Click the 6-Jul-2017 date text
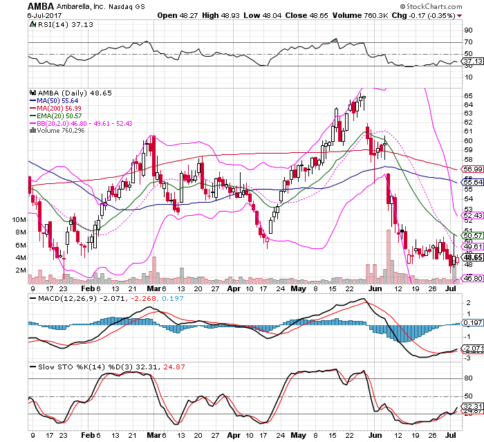 pos(44,15)
